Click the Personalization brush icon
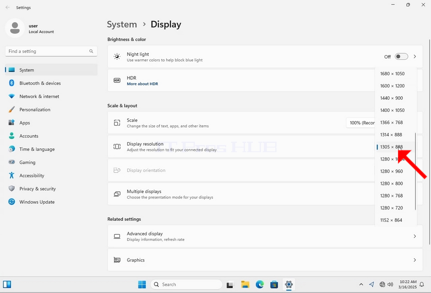Viewport: 431px width, 293px height. [x=11, y=109]
